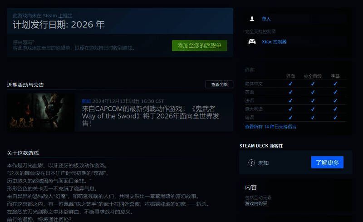
Task: Expand 查看所有 14 种已支持语言 list
Action: click(x=270, y=127)
